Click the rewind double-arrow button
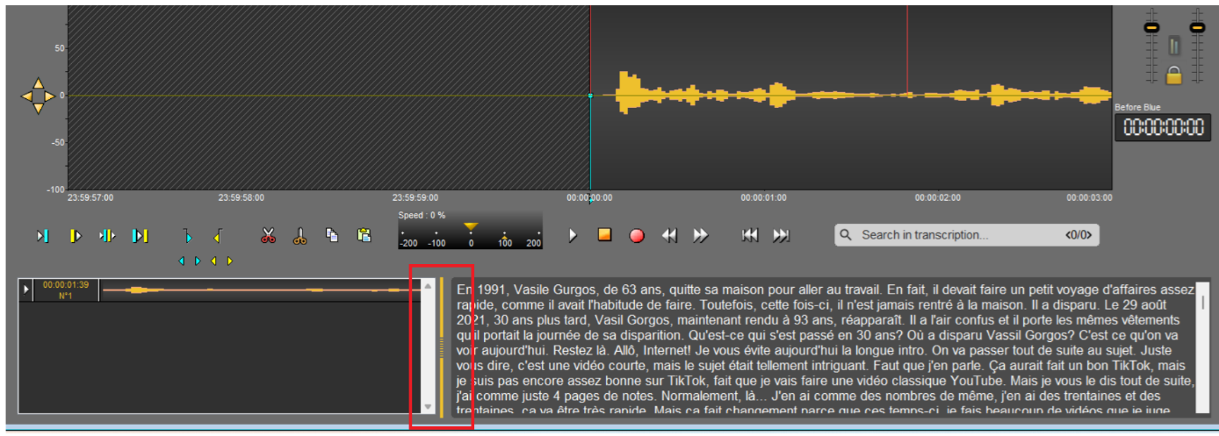 pyautogui.click(x=669, y=235)
